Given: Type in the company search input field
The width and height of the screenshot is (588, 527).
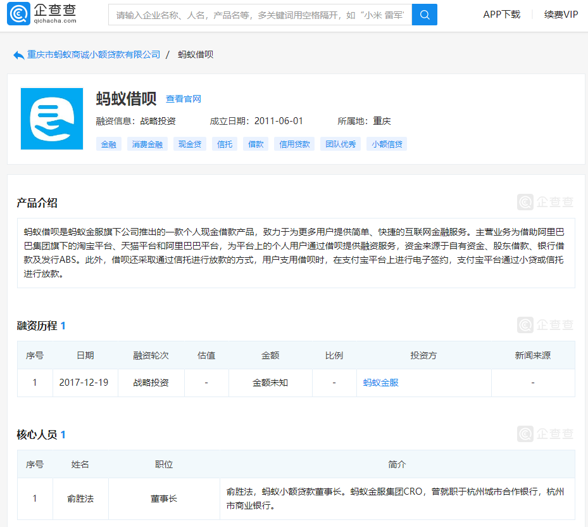Looking at the screenshot, I should pyautogui.click(x=260, y=15).
